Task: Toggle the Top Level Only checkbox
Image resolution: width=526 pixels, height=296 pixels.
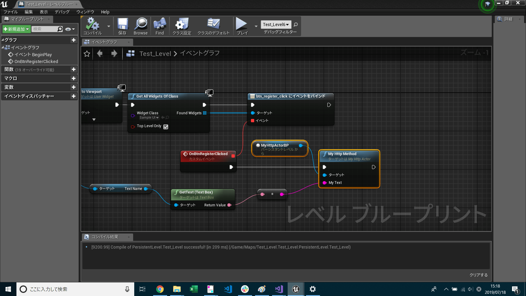Action: [166, 127]
